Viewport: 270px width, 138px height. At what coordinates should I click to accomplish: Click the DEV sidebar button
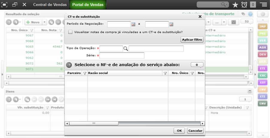coord(263,55)
